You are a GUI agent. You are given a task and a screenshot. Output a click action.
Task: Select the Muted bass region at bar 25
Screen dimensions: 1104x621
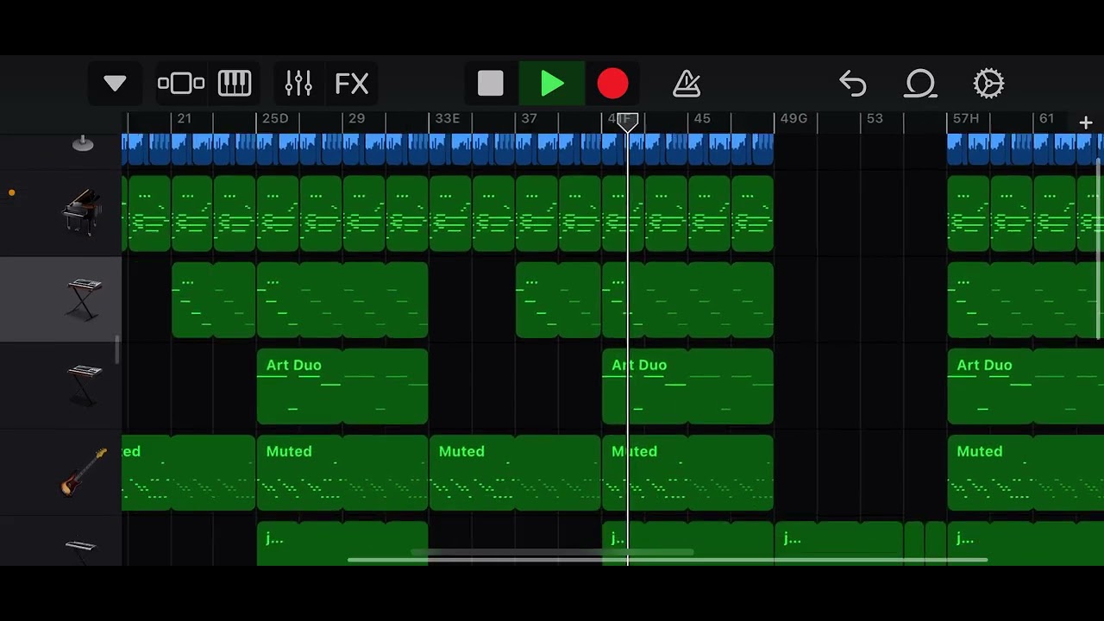342,473
